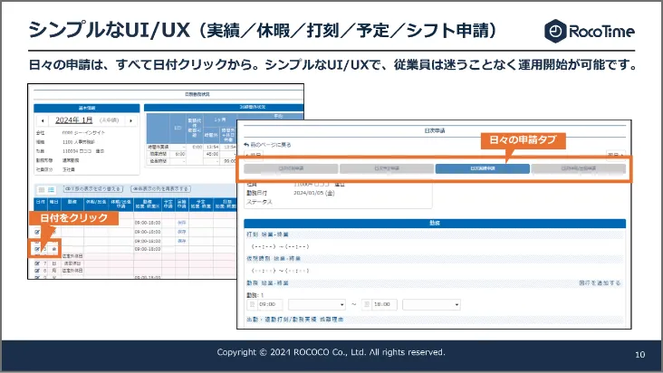Toggle the checkbox in the highlighted date row

pyautogui.click(x=37, y=248)
